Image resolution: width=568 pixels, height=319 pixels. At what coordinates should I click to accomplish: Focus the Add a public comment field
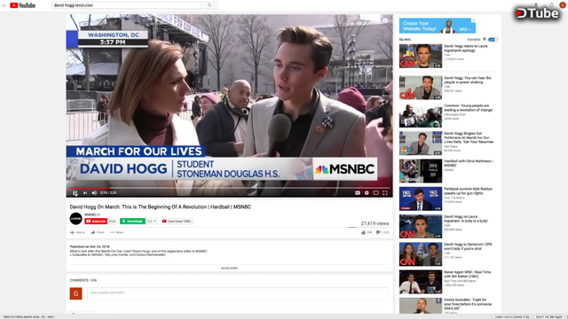[x=238, y=293]
